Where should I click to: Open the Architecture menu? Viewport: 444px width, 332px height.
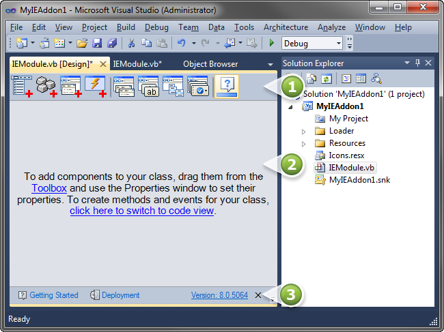286,27
